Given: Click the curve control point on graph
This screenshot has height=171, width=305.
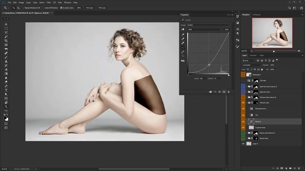Looking at the screenshot, I should [209, 65].
